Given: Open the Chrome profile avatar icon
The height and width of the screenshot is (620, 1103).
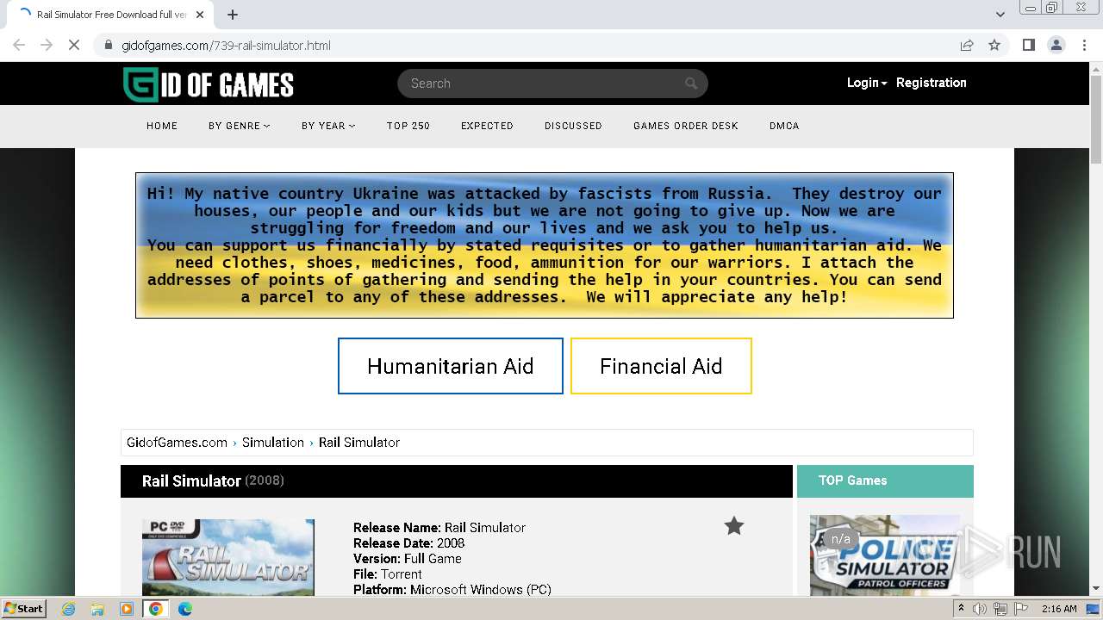Looking at the screenshot, I should pyautogui.click(x=1056, y=46).
